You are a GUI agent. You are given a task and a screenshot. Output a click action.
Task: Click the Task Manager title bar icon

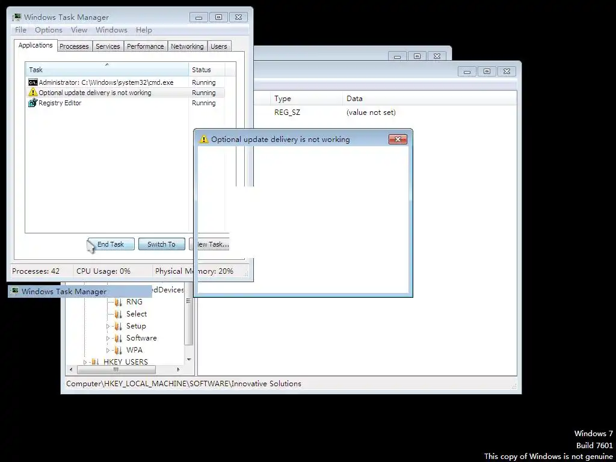click(x=16, y=17)
